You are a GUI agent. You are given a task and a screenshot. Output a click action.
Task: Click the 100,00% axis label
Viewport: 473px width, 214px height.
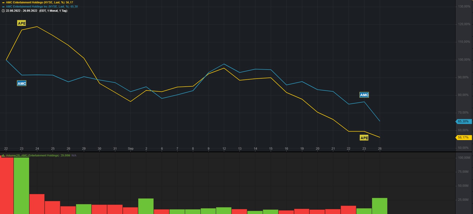464,60
